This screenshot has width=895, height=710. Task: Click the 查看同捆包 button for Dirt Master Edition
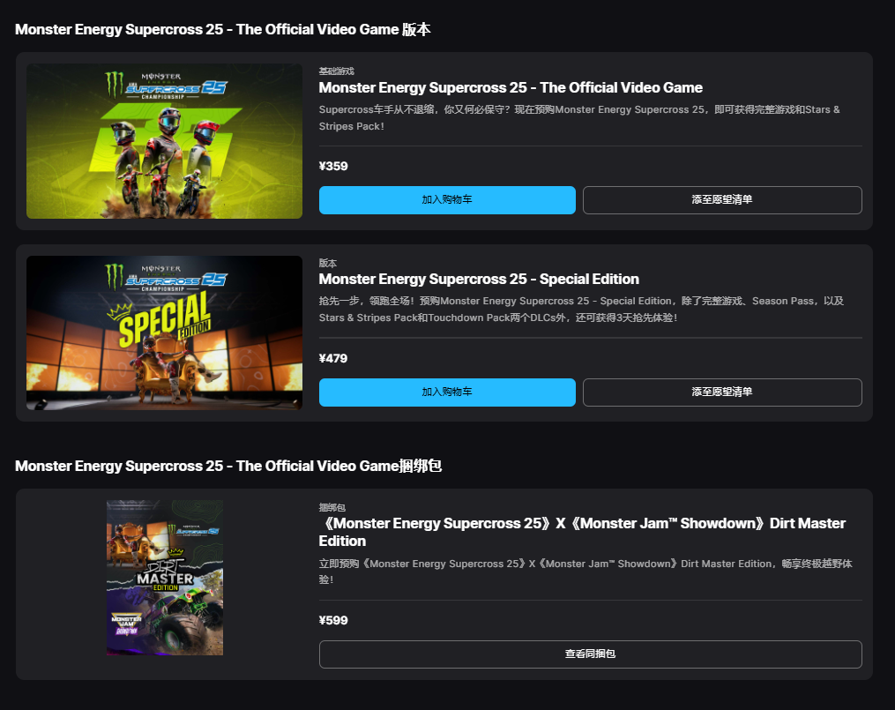[590, 654]
